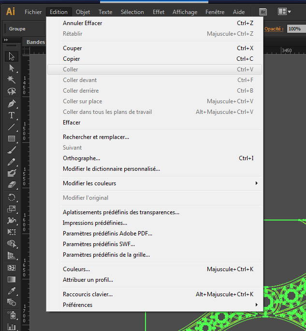This screenshot has height=331, width=306.
Task: Click the Opacité link in control bar
Action: (x=274, y=29)
